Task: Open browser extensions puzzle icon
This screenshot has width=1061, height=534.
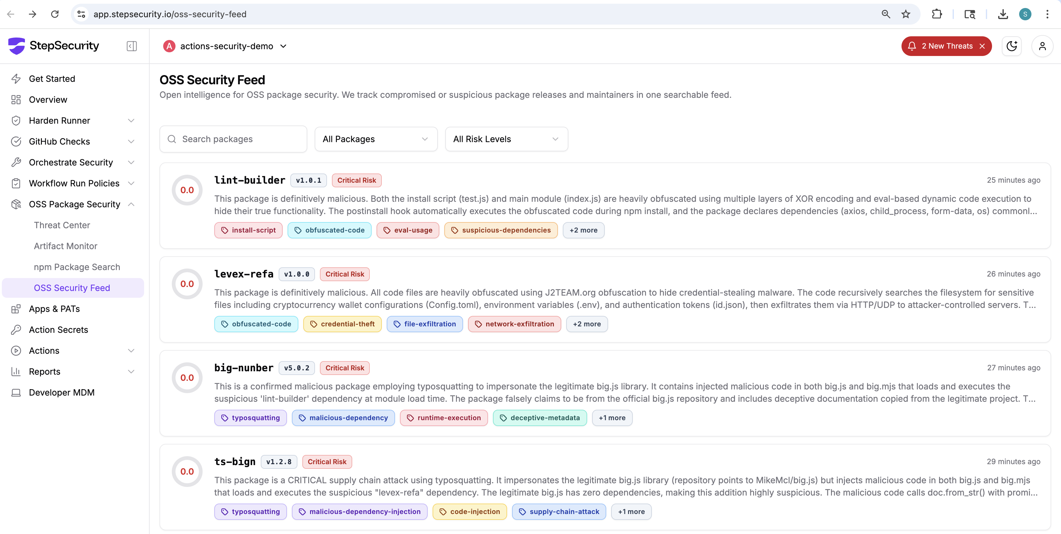Action: coord(937,14)
